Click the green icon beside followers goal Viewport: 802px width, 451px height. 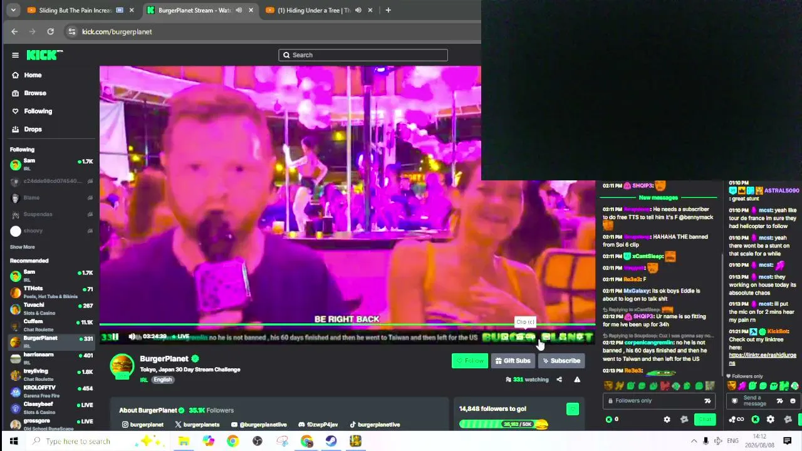tap(572, 409)
